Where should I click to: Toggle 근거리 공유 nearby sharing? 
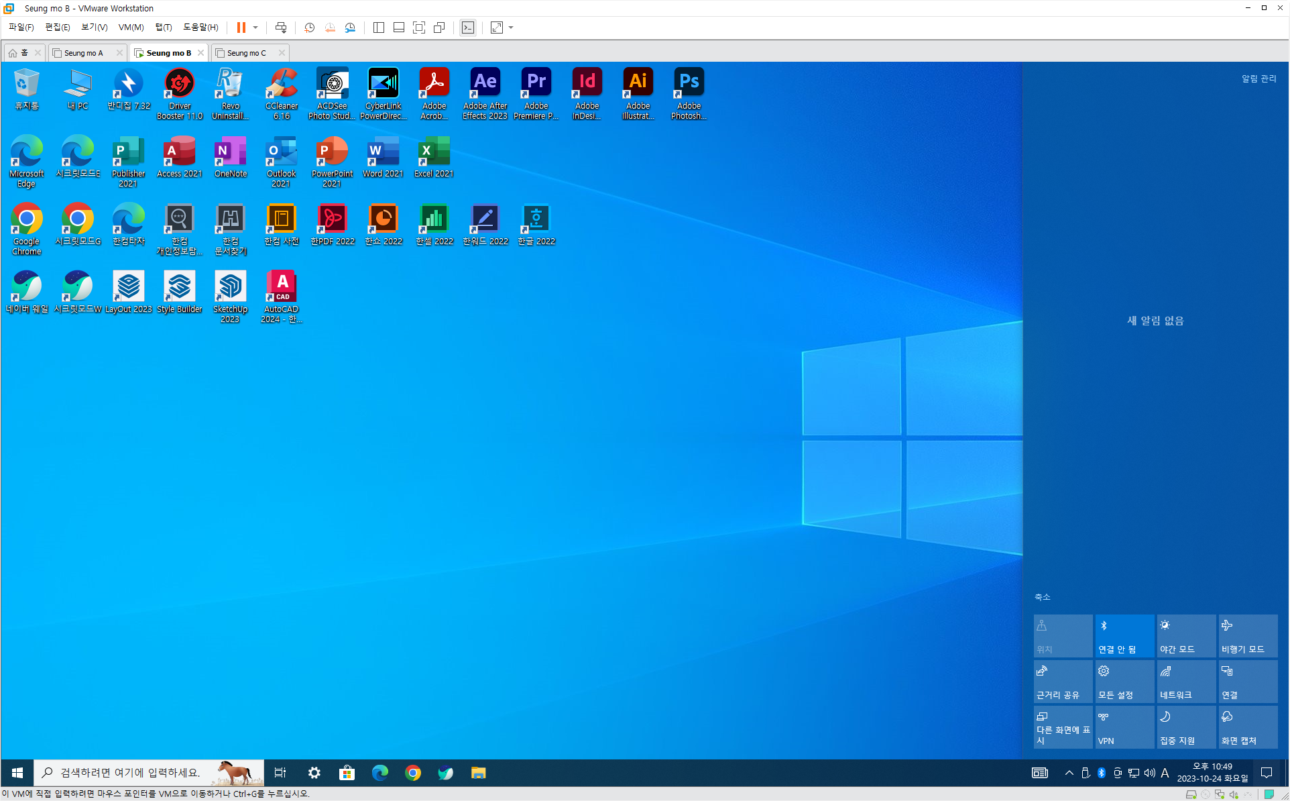[1063, 682]
